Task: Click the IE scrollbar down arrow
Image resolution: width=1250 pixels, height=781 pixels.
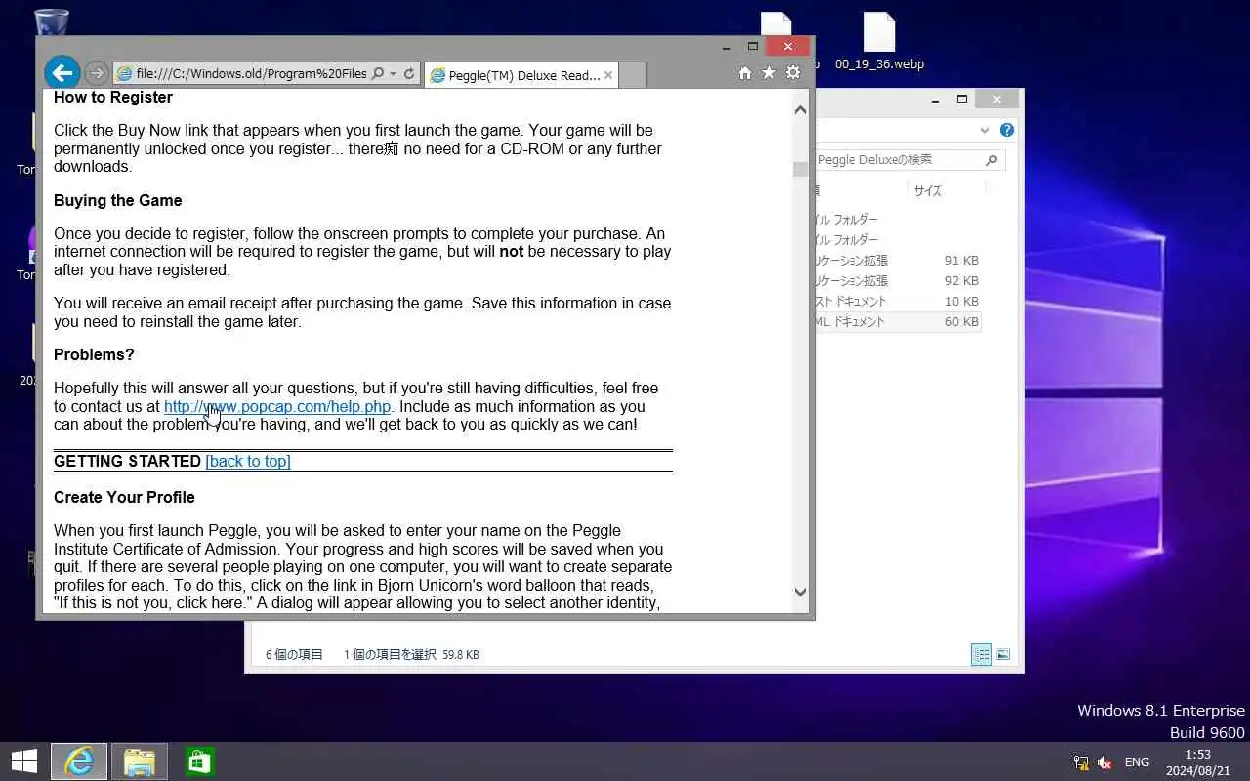Action: coord(801,592)
